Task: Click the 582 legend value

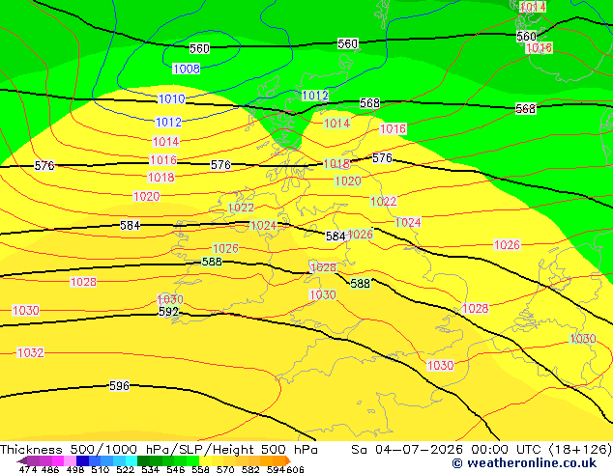Action: click(x=250, y=469)
